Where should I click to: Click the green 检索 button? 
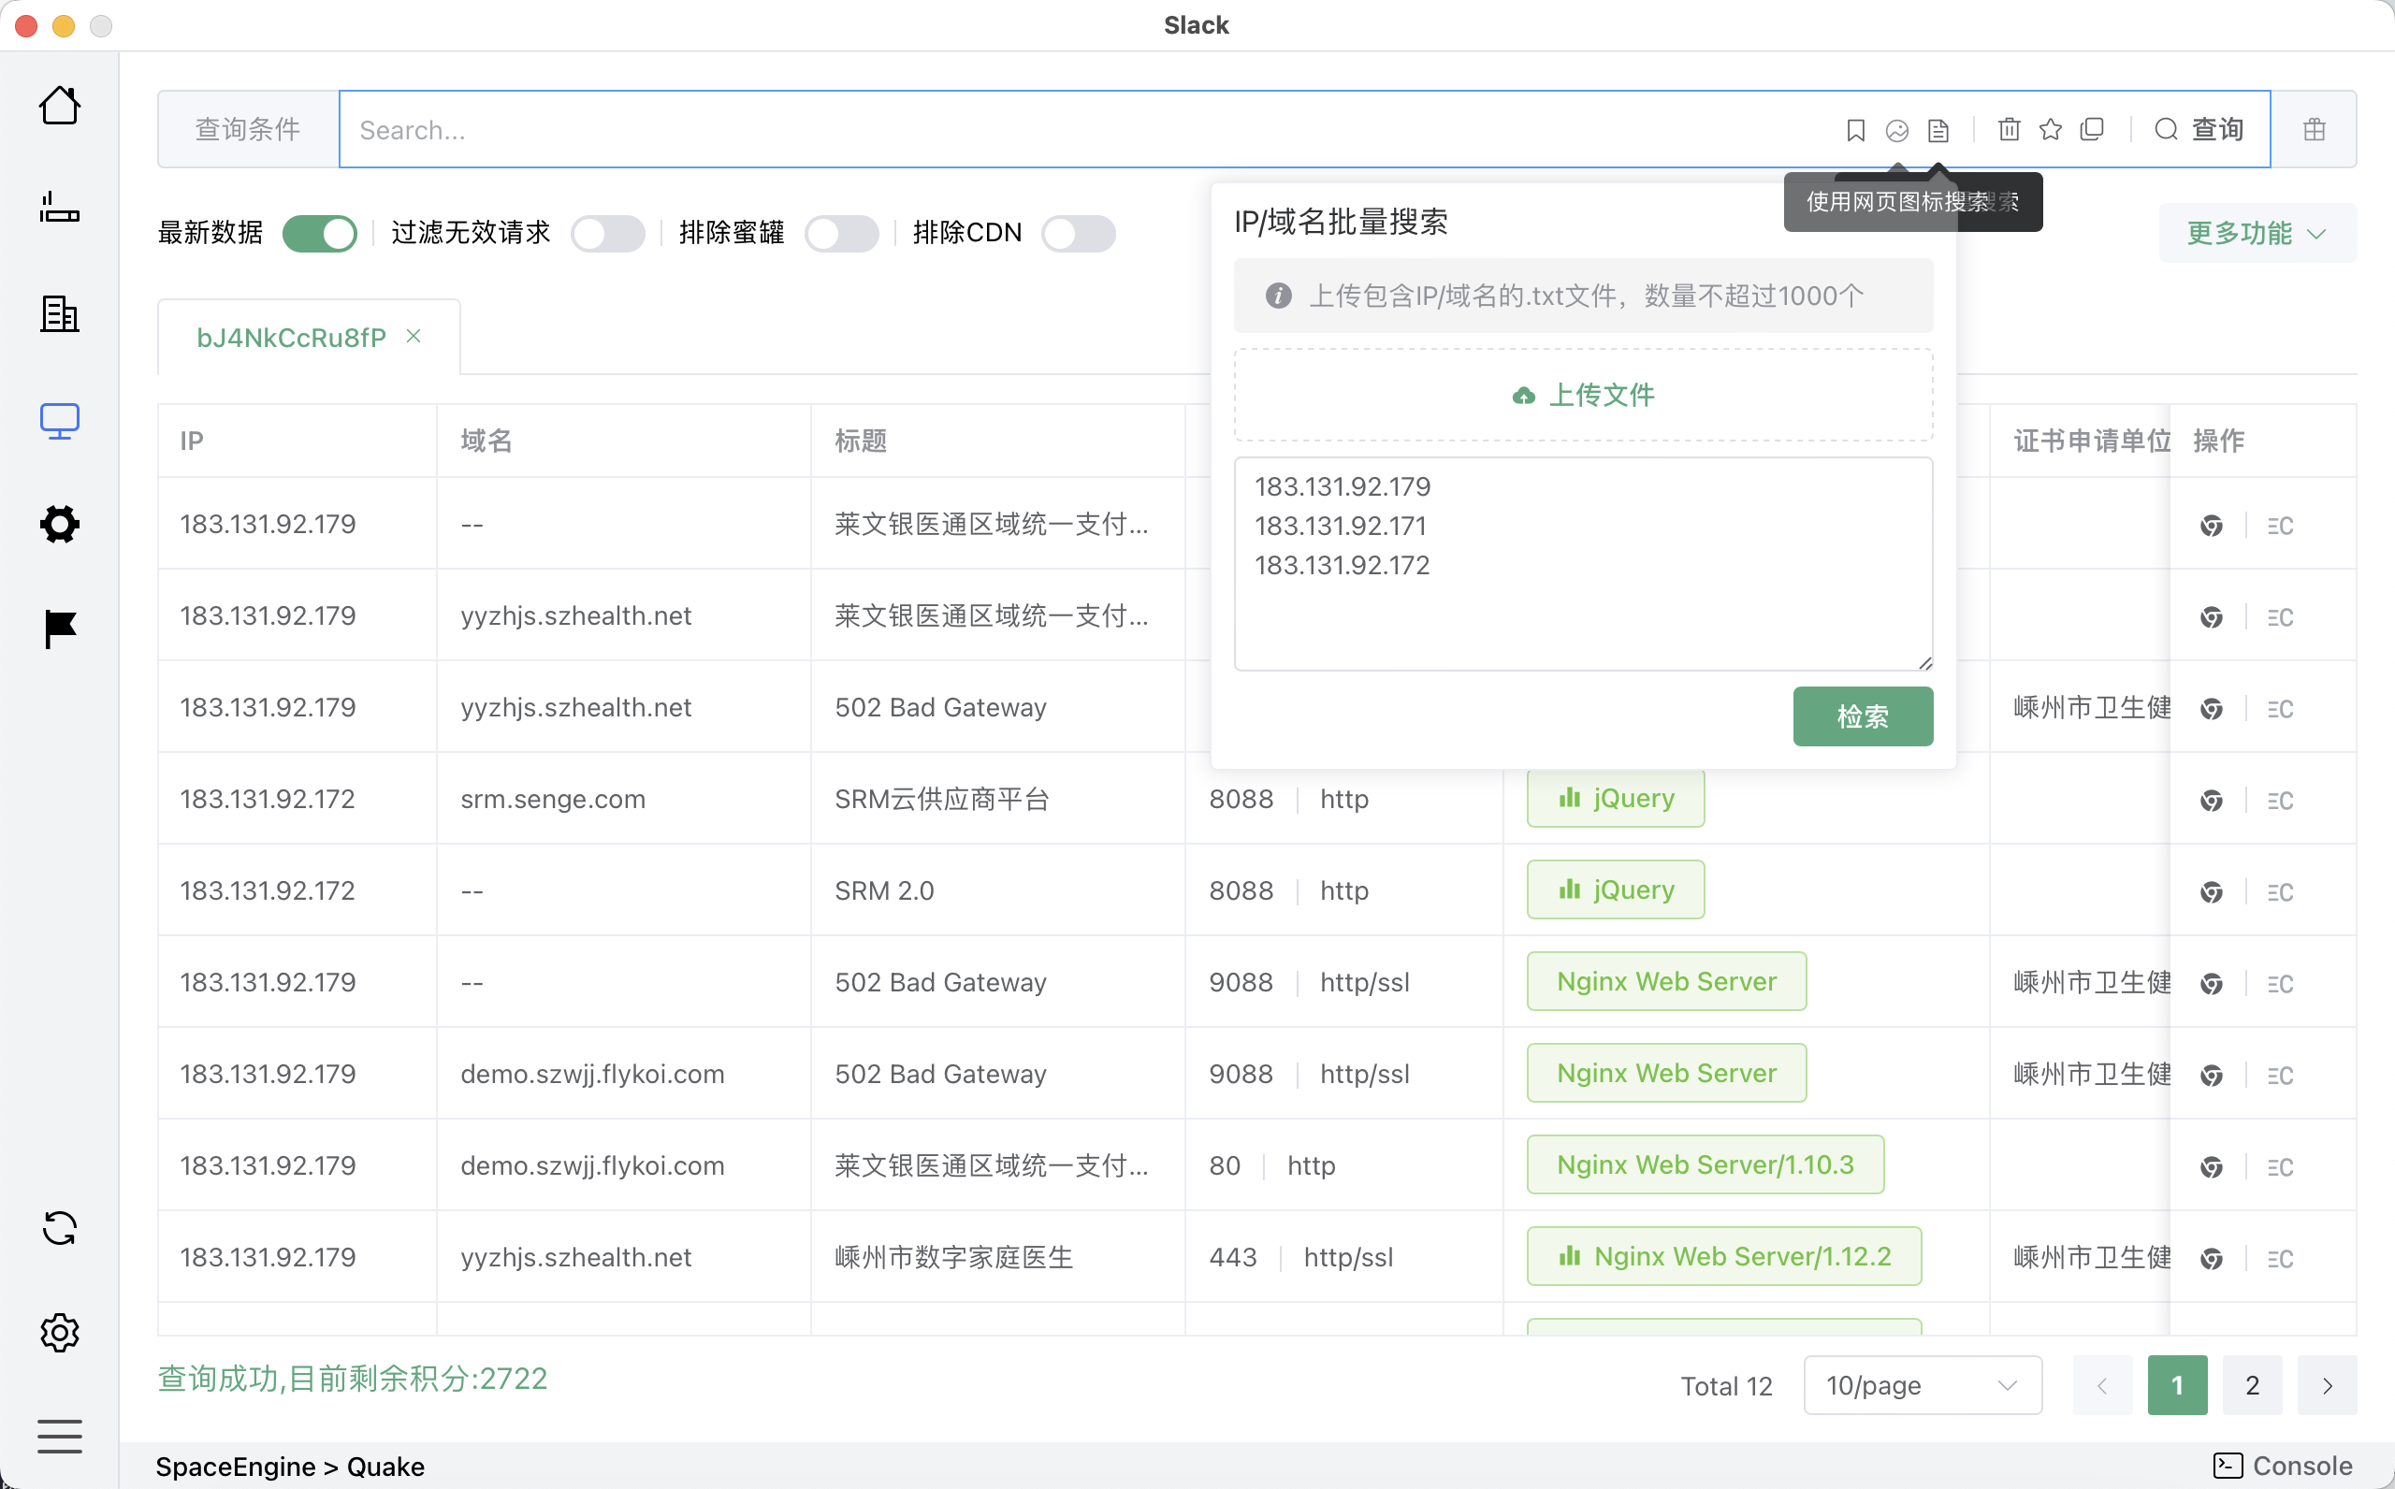[x=1861, y=716]
